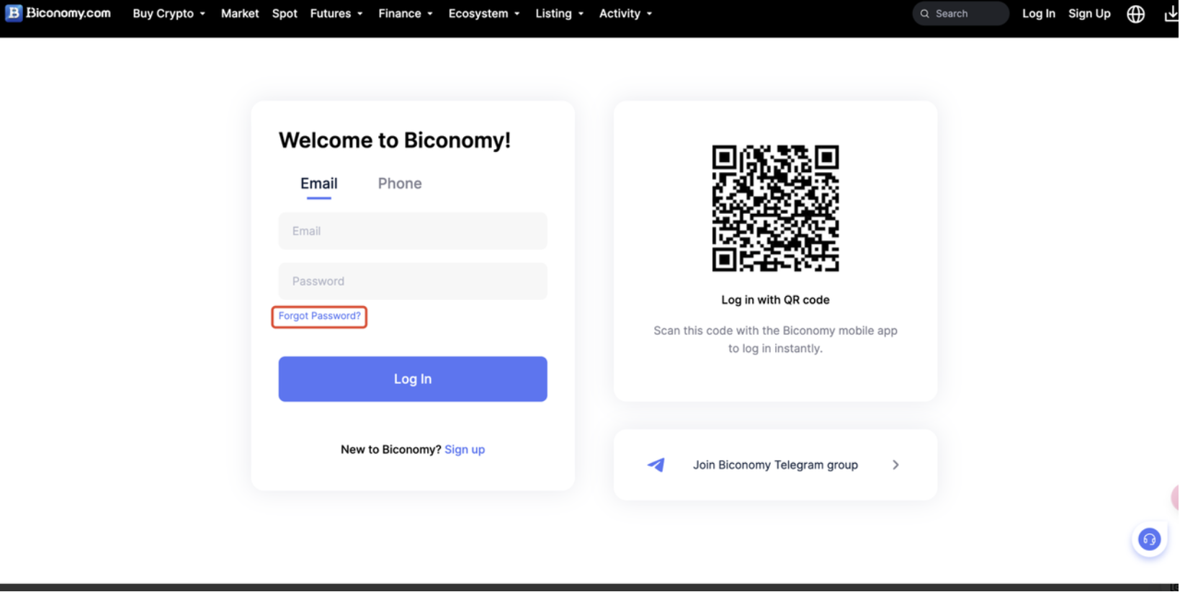Go to the Market page
This screenshot has width=1180, height=592.
point(240,14)
